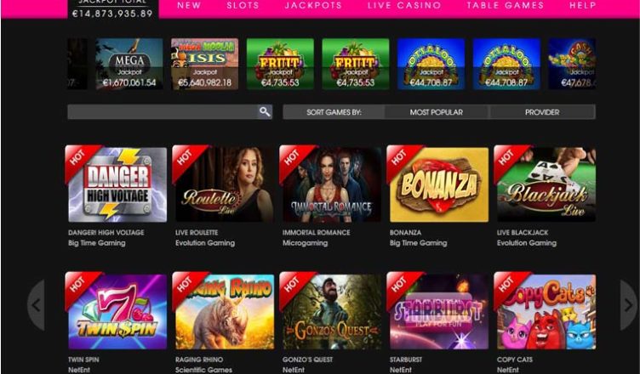Launch Live Roulette game tile
This screenshot has height=374, width=640.
pyautogui.click(x=225, y=184)
